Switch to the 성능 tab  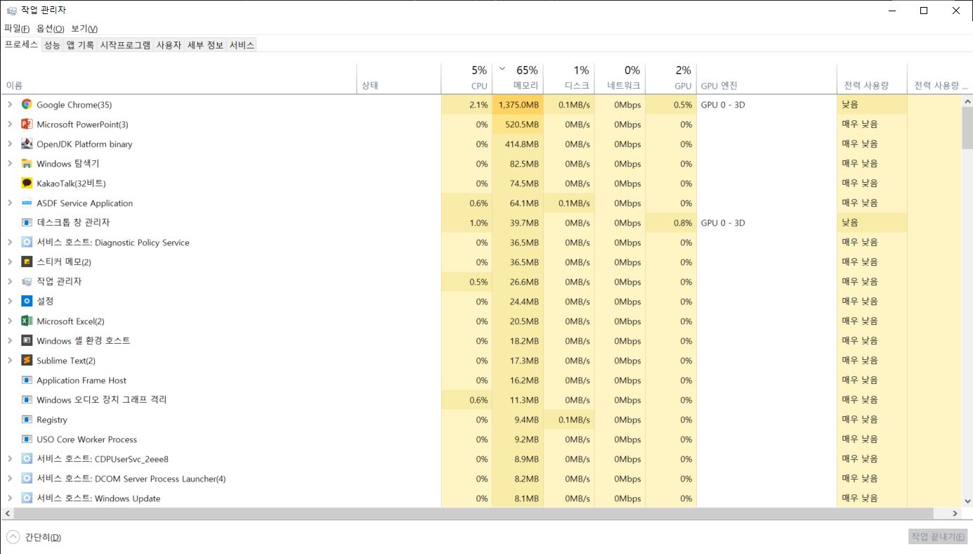[52, 45]
